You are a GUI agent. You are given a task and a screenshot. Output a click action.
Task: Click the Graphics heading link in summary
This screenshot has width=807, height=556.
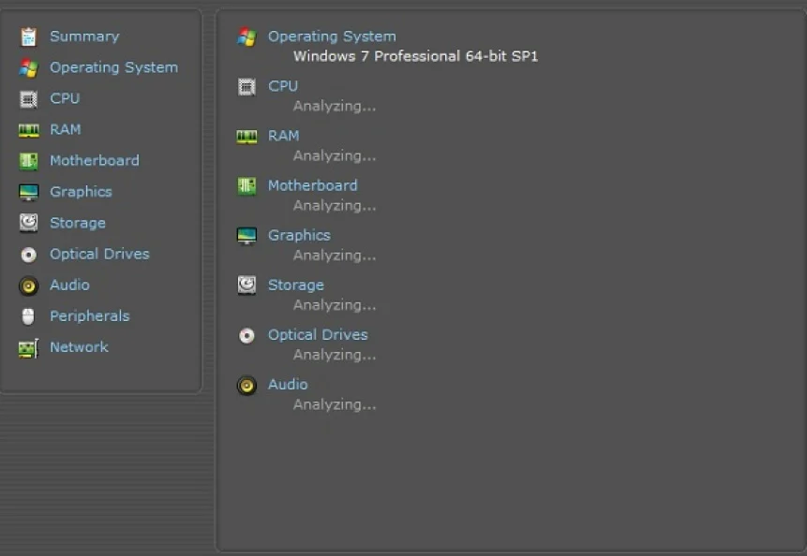click(x=299, y=236)
